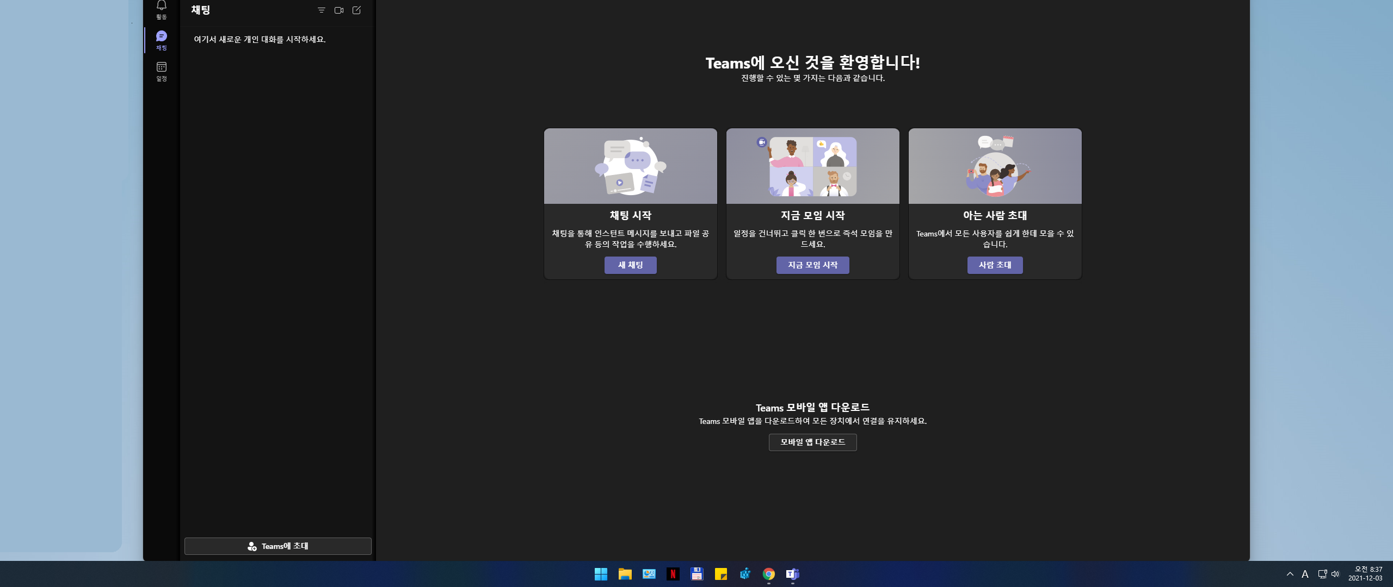Click the new chat compose icon
1393x587 pixels.
click(x=357, y=10)
